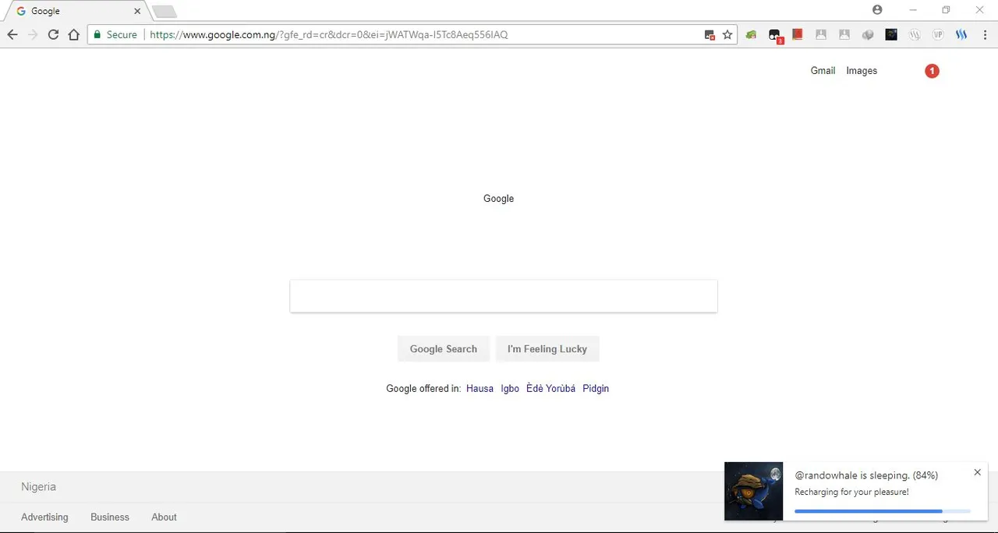The height and width of the screenshot is (533, 998).
Task: Open the black square extension icon
Action: point(891,34)
